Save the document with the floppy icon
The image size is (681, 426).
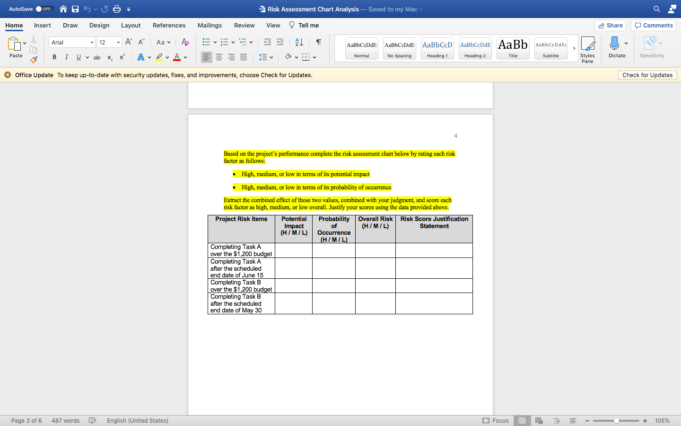coord(75,9)
